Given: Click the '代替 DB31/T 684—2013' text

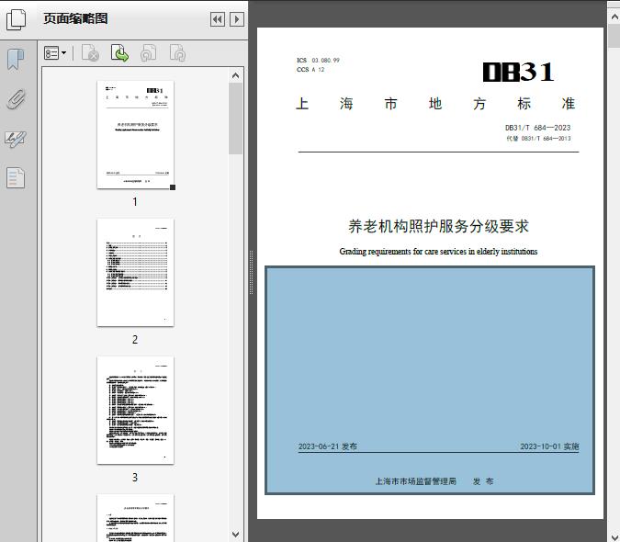Looking at the screenshot, I should click(x=538, y=139).
